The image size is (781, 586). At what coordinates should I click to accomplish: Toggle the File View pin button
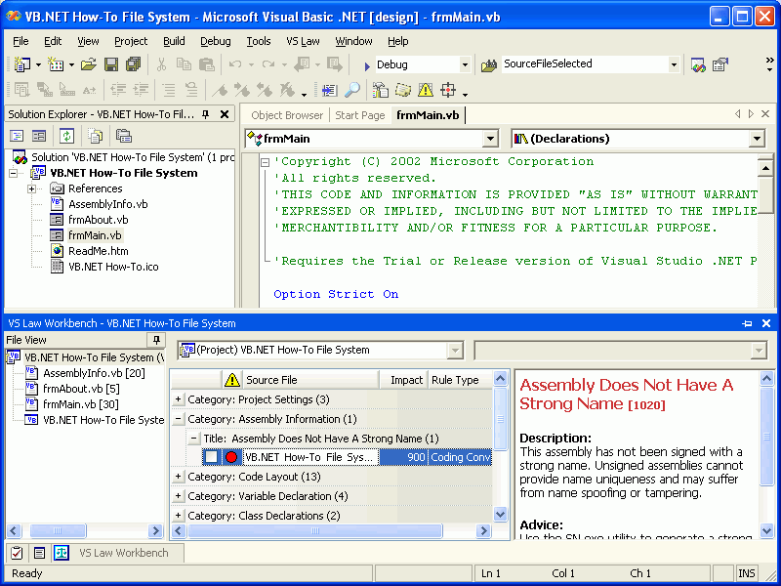tap(156, 340)
